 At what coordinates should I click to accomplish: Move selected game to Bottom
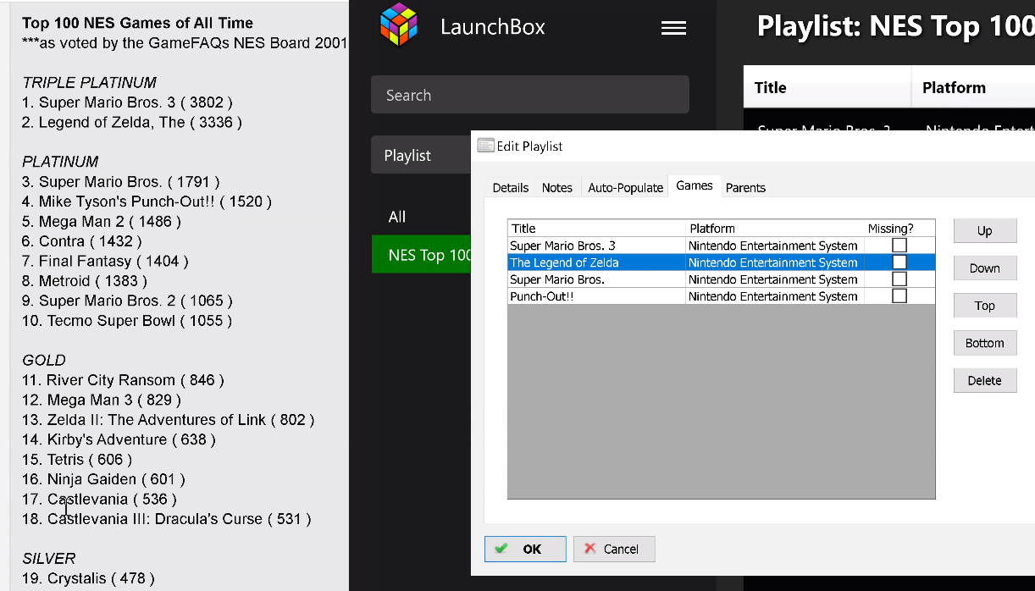[x=984, y=344]
